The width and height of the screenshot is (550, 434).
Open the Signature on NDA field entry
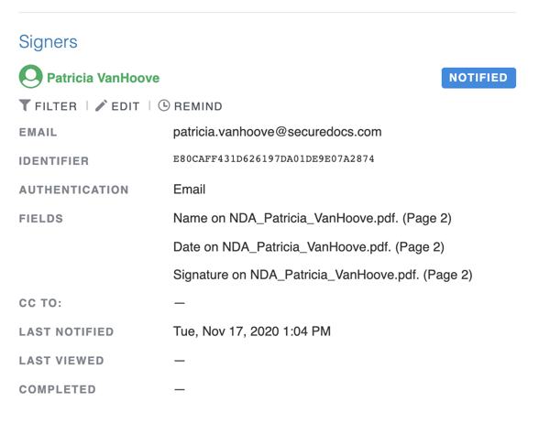pyautogui.click(x=322, y=275)
